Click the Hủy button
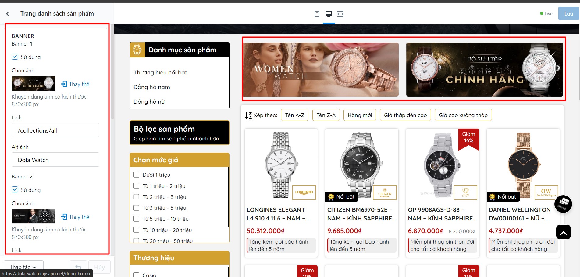 [99, 267]
